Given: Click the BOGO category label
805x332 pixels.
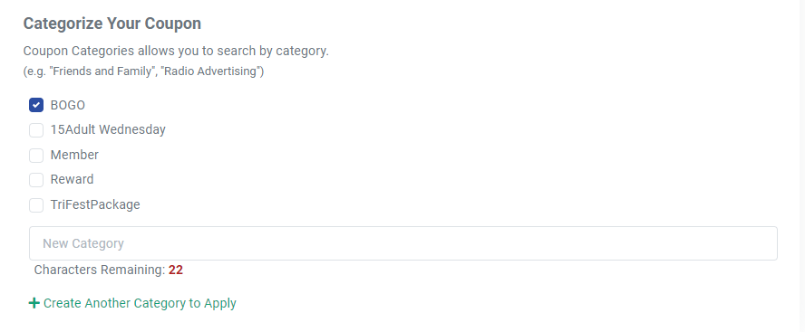Looking at the screenshot, I should pos(68,106).
